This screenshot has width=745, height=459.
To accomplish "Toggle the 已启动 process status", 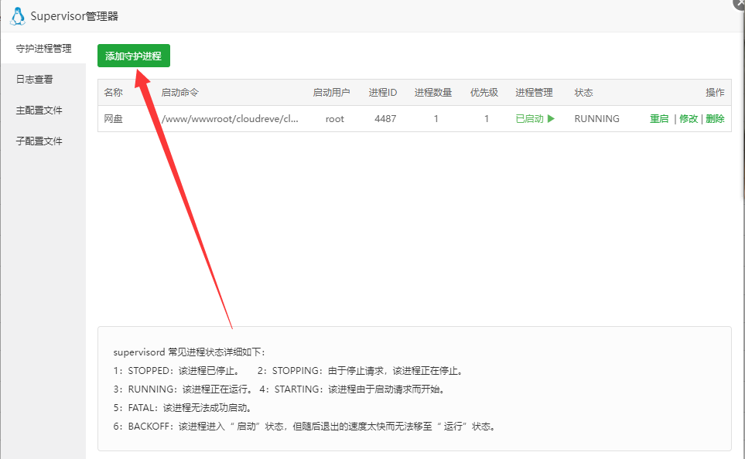I will (x=535, y=119).
